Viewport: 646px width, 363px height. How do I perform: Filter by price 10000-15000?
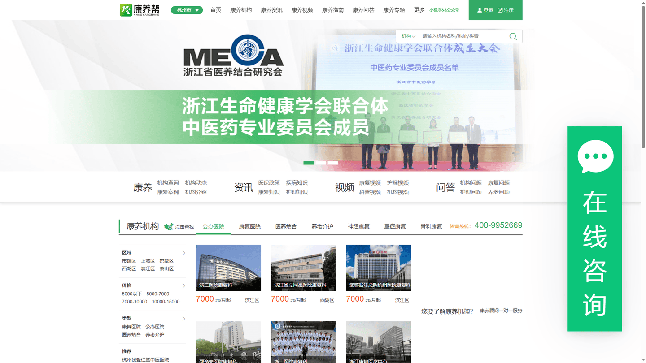(166, 302)
